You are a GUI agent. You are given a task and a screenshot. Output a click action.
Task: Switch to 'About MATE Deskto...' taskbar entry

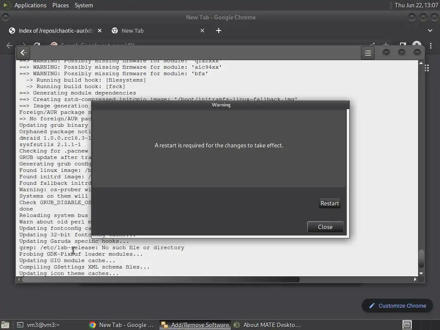click(267, 325)
